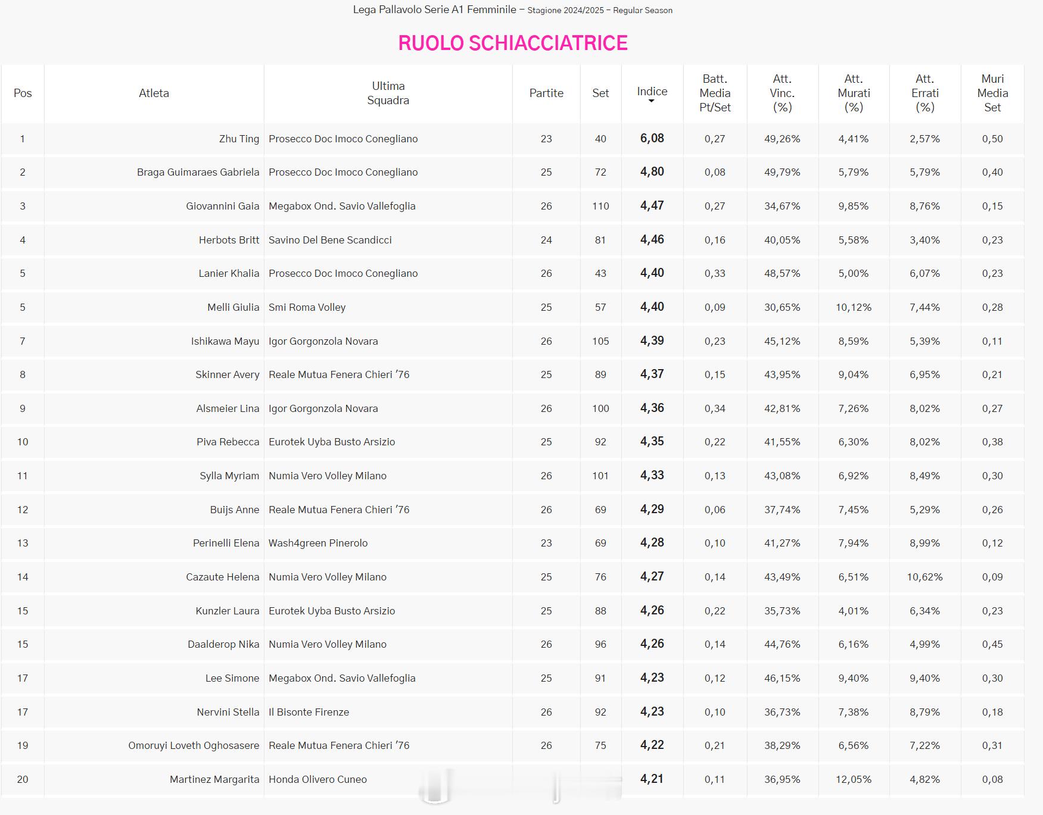1043x815 pixels.
Task: Click athlete Perinelli Elena
Action: (x=226, y=543)
